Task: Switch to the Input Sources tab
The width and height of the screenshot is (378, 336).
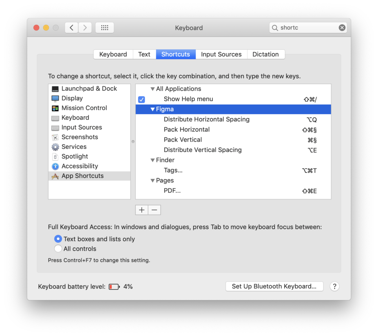Action: tap(221, 54)
